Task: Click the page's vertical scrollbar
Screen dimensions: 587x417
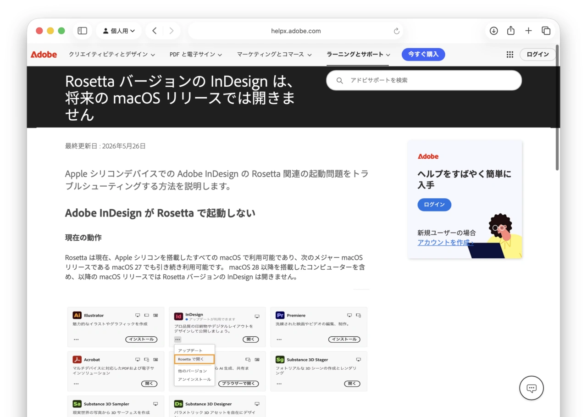Action: point(557,108)
